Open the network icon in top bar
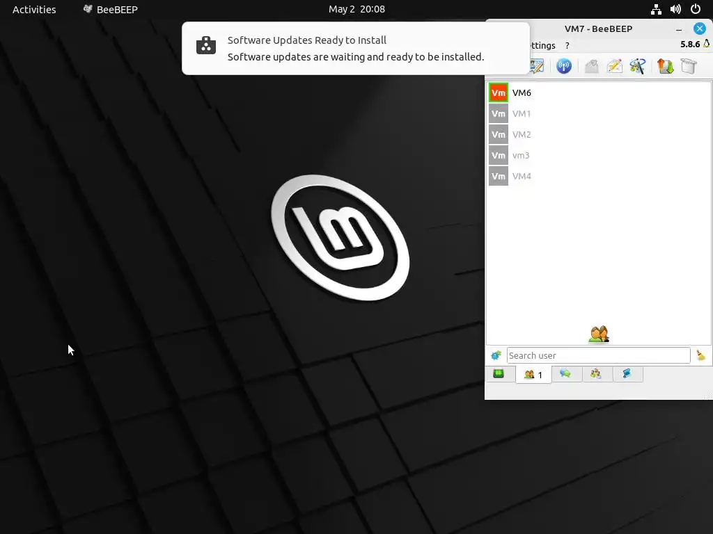713x534 pixels. pos(656,9)
